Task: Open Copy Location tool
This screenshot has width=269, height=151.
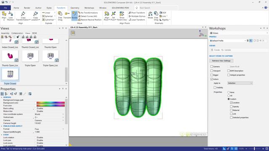Action: [35, 16]
